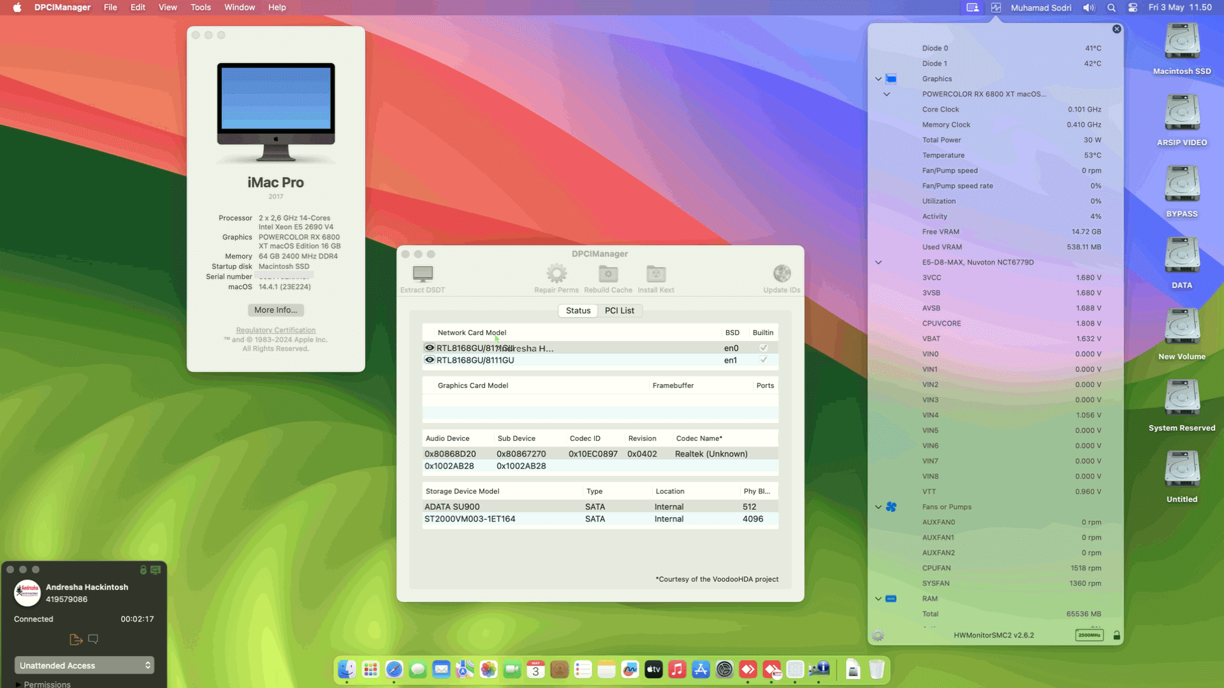1224x688 pixels.
Task: Open the Unattended Access dropdown
Action: click(x=84, y=665)
